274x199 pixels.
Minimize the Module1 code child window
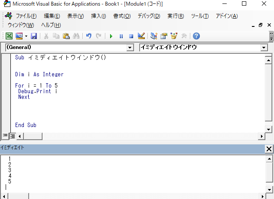click(253, 25)
